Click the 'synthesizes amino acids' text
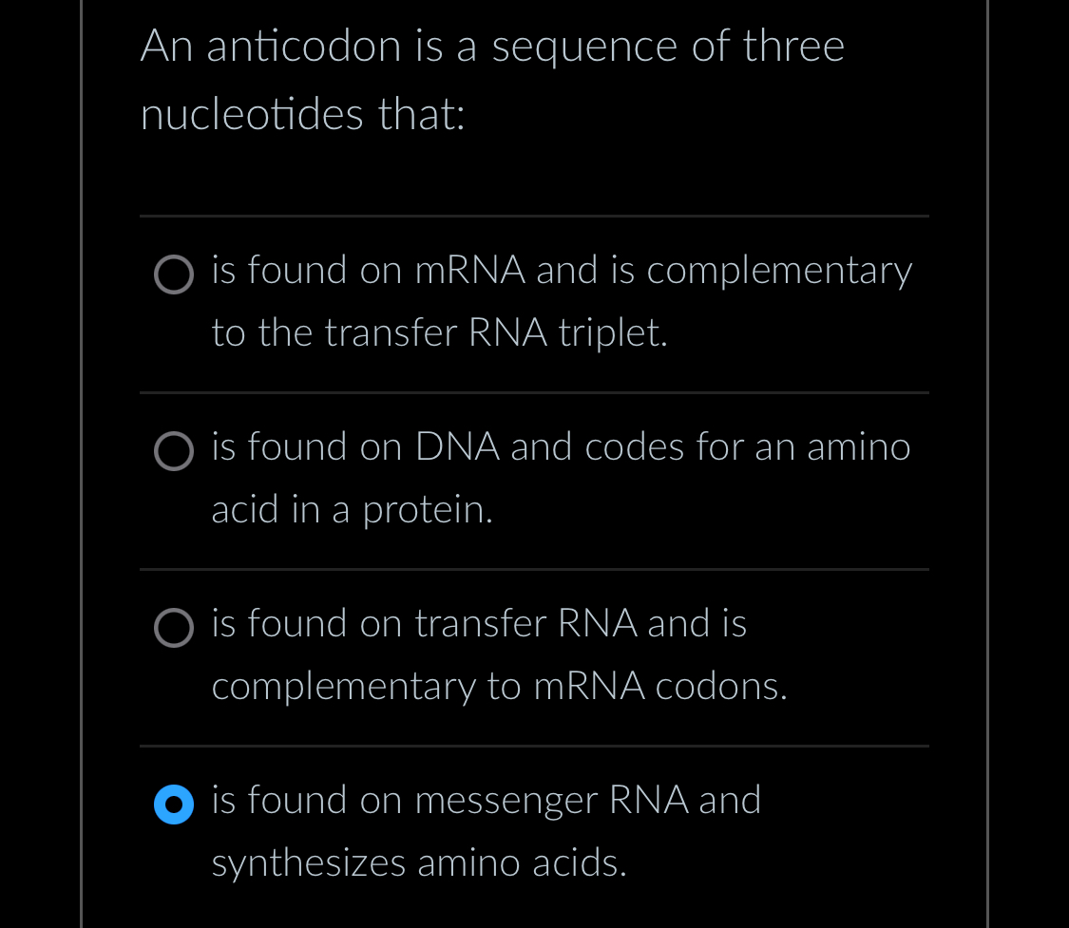 tap(418, 863)
